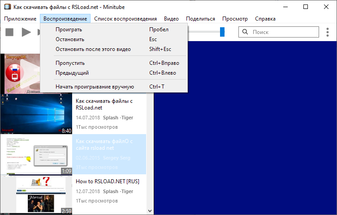Open the Поделиться menu
This screenshot has width=337, height=215.
click(x=200, y=19)
